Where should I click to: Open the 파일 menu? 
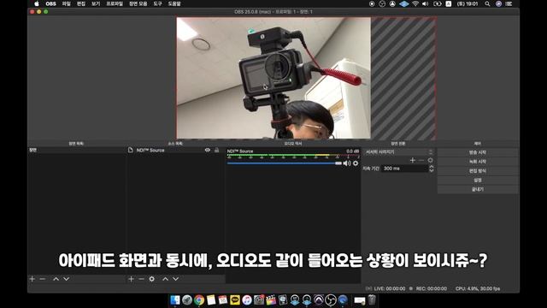67,3
